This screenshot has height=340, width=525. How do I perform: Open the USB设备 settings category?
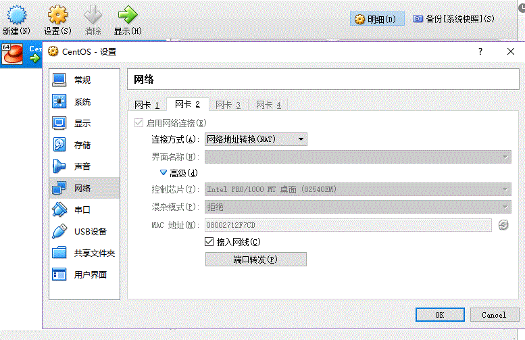84,231
